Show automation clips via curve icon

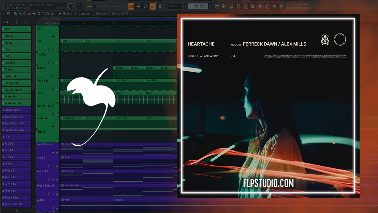coord(27,22)
